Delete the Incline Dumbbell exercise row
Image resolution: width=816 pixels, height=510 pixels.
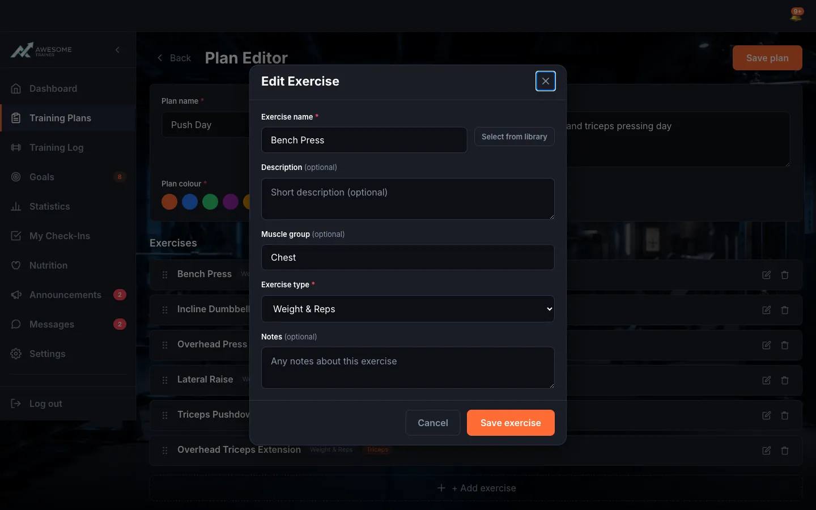click(785, 310)
